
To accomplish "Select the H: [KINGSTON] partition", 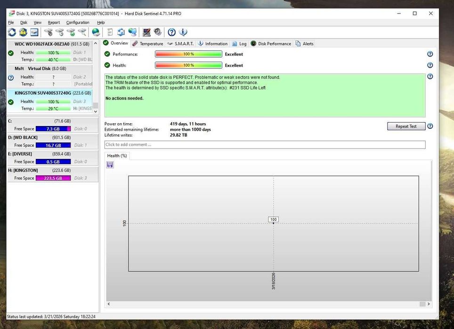I will (x=52, y=174).
